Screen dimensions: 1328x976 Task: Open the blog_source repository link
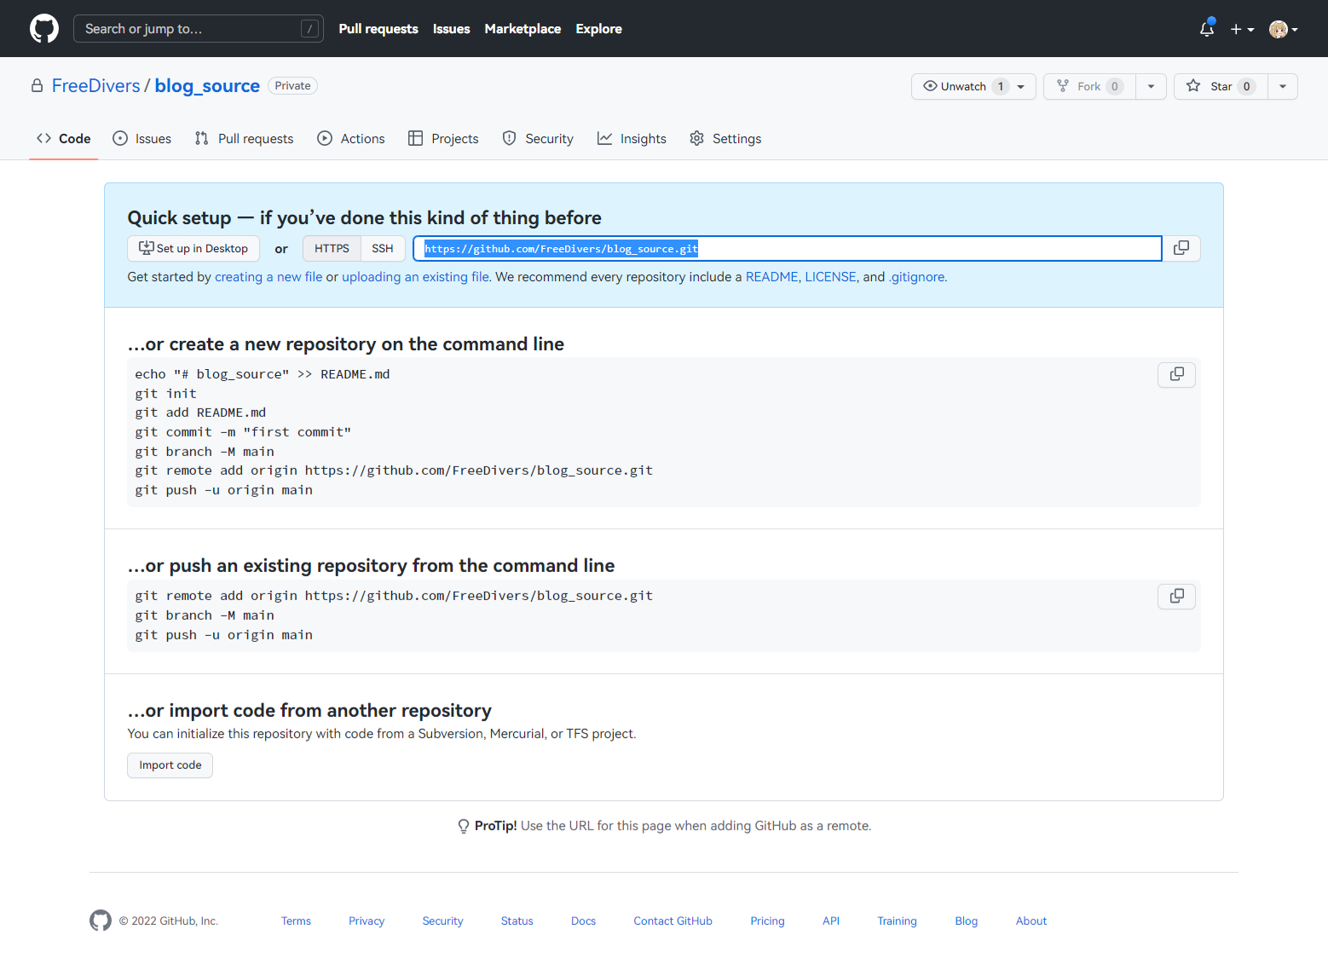(207, 86)
